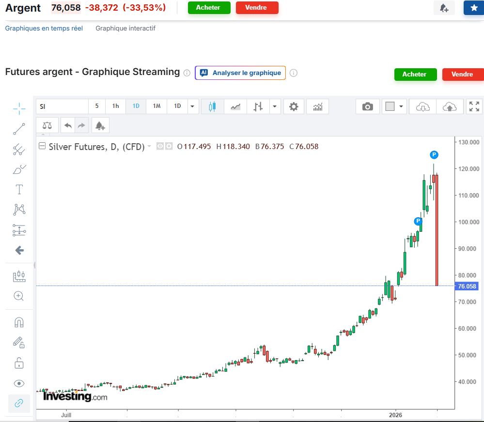The image size is (484, 422).
Task: Toggle fullscreen chart mode
Action: point(474,106)
